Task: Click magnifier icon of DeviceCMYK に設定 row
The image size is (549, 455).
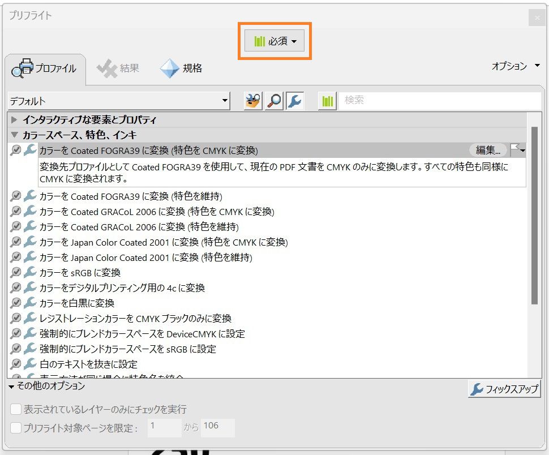Action: (x=16, y=333)
